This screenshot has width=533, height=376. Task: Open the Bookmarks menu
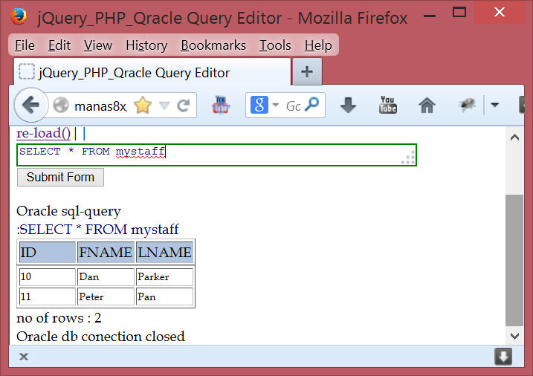(213, 45)
